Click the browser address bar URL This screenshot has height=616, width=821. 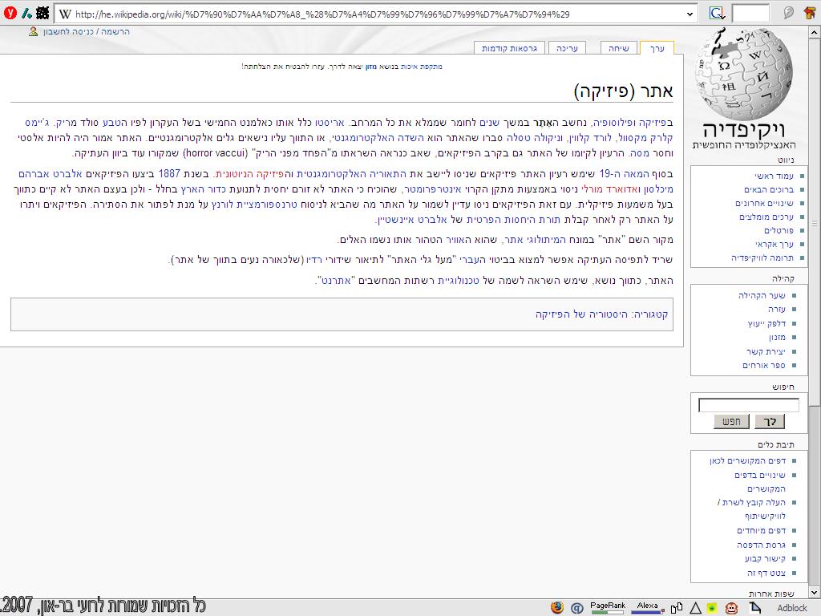322,14
